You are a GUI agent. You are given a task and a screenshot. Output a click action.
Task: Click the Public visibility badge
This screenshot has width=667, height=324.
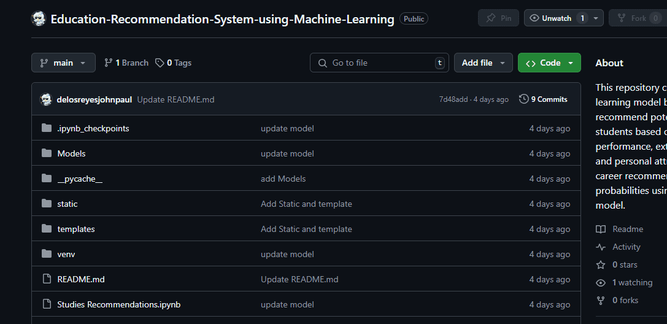(x=414, y=18)
